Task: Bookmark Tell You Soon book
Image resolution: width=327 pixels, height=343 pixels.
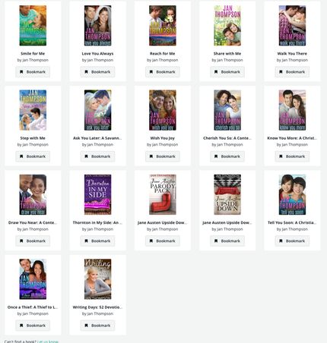Action: pos(292,241)
